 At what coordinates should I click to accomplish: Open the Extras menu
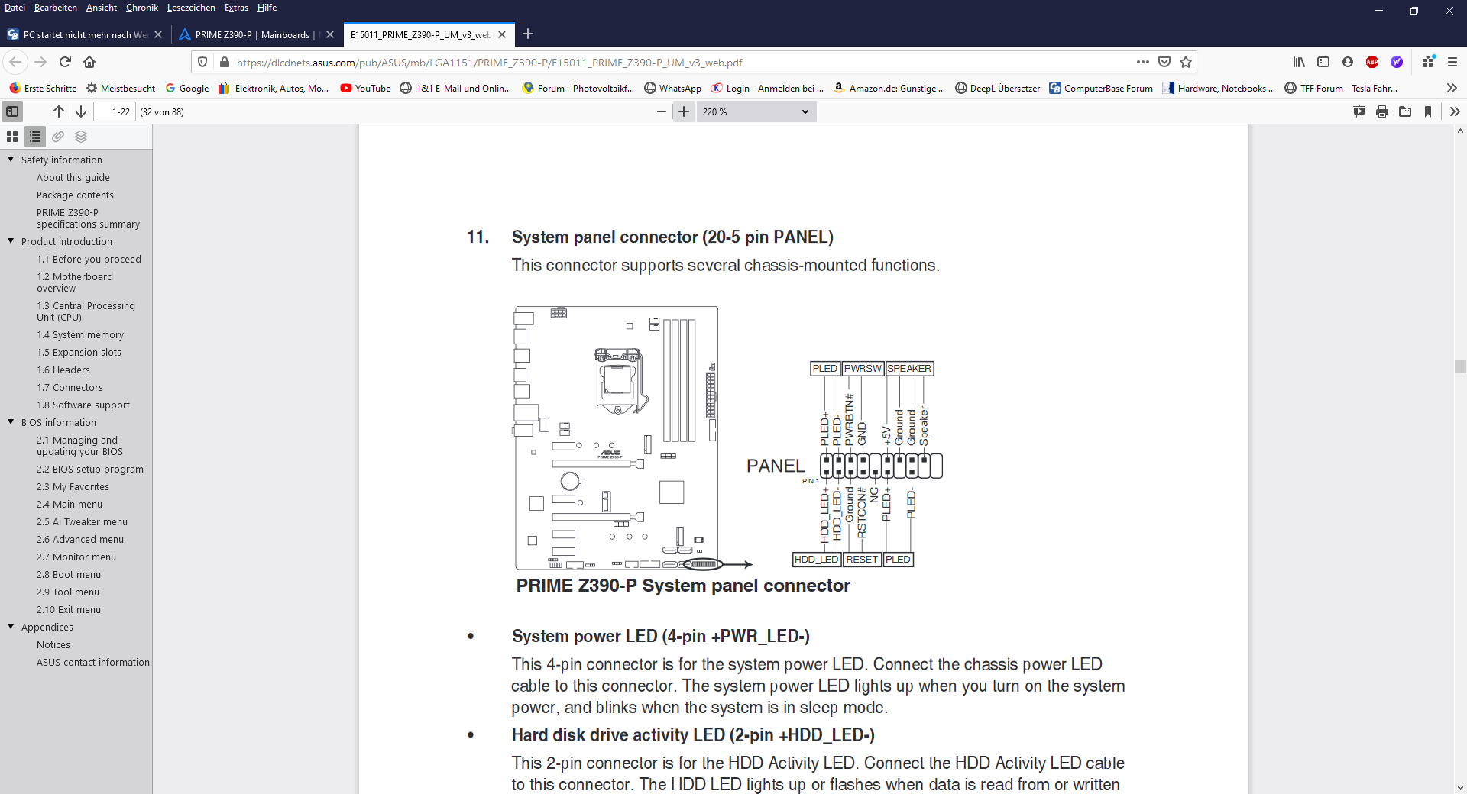(236, 8)
